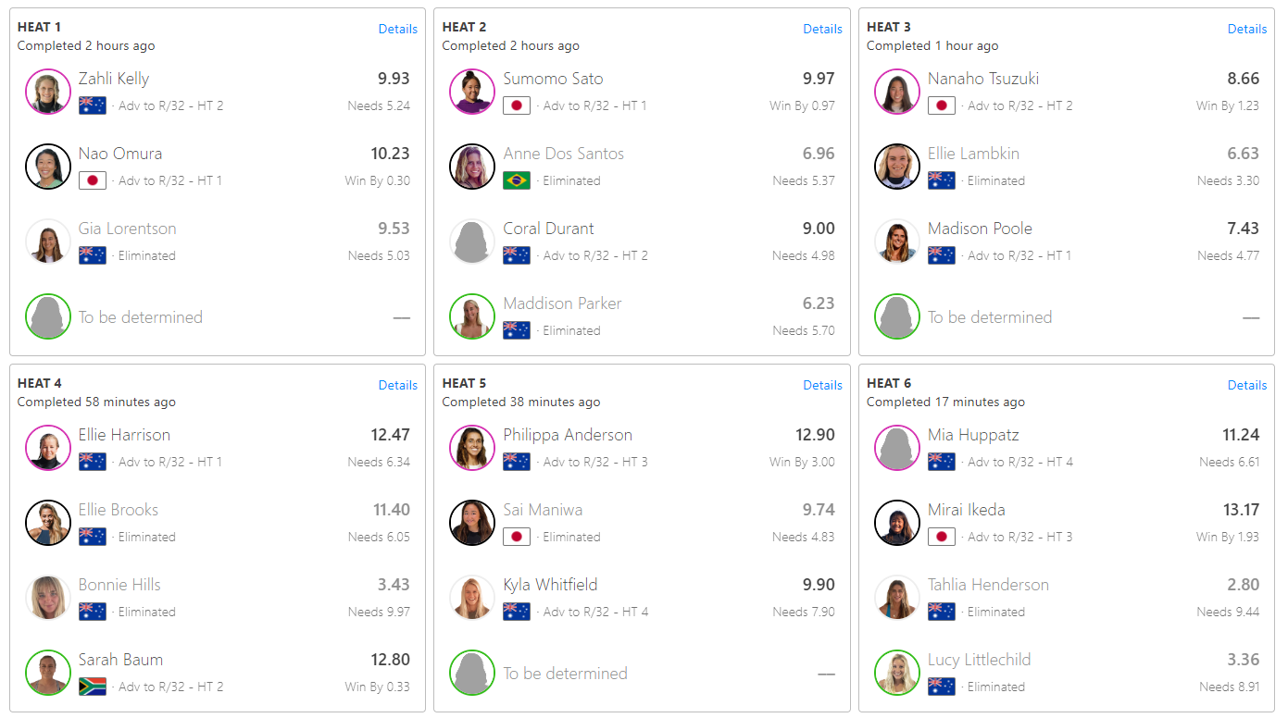Click Nao Omura's avatar

click(48, 167)
